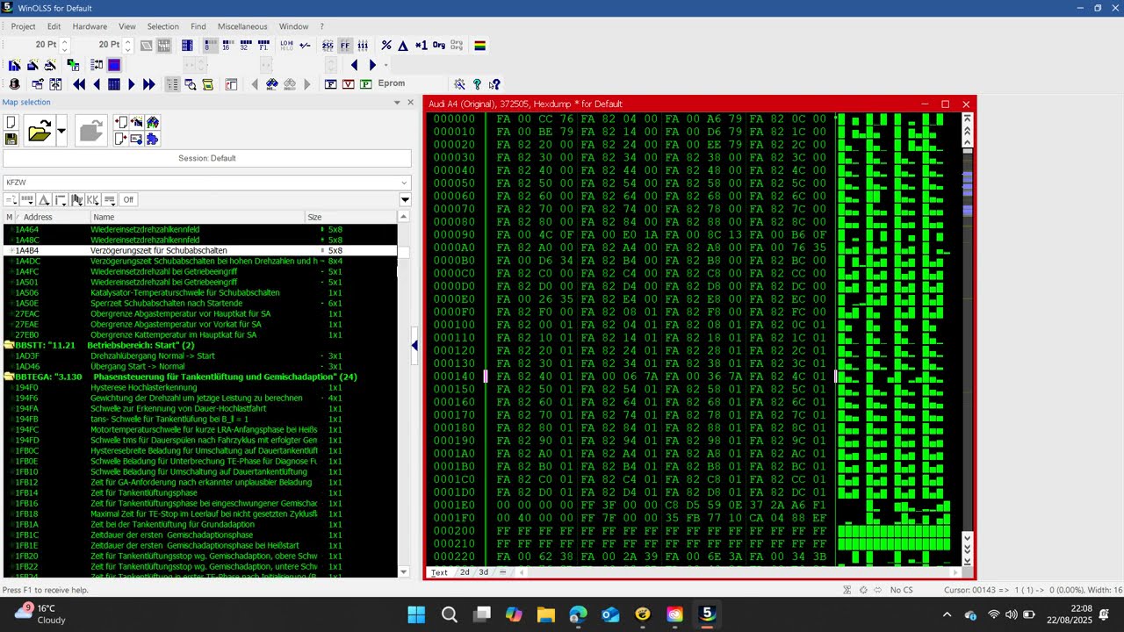
Task: Click the 'P' boxed icon before Eprom
Action: 365,84
